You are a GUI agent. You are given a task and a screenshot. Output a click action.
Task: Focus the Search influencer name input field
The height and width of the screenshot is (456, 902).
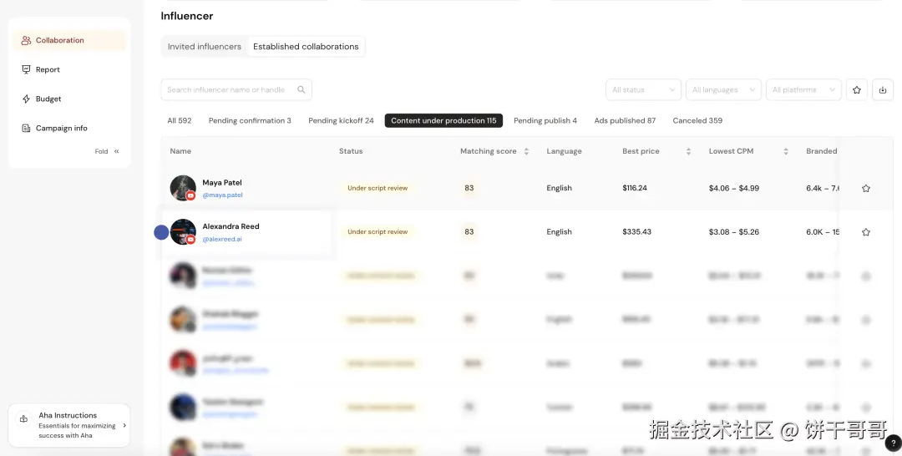(x=236, y=89)
